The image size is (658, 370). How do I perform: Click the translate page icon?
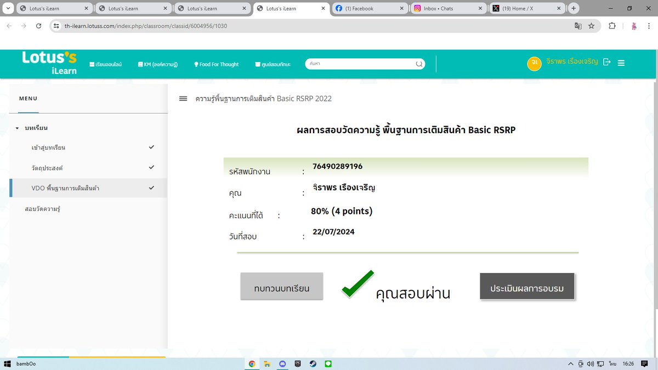click(577, 26)
